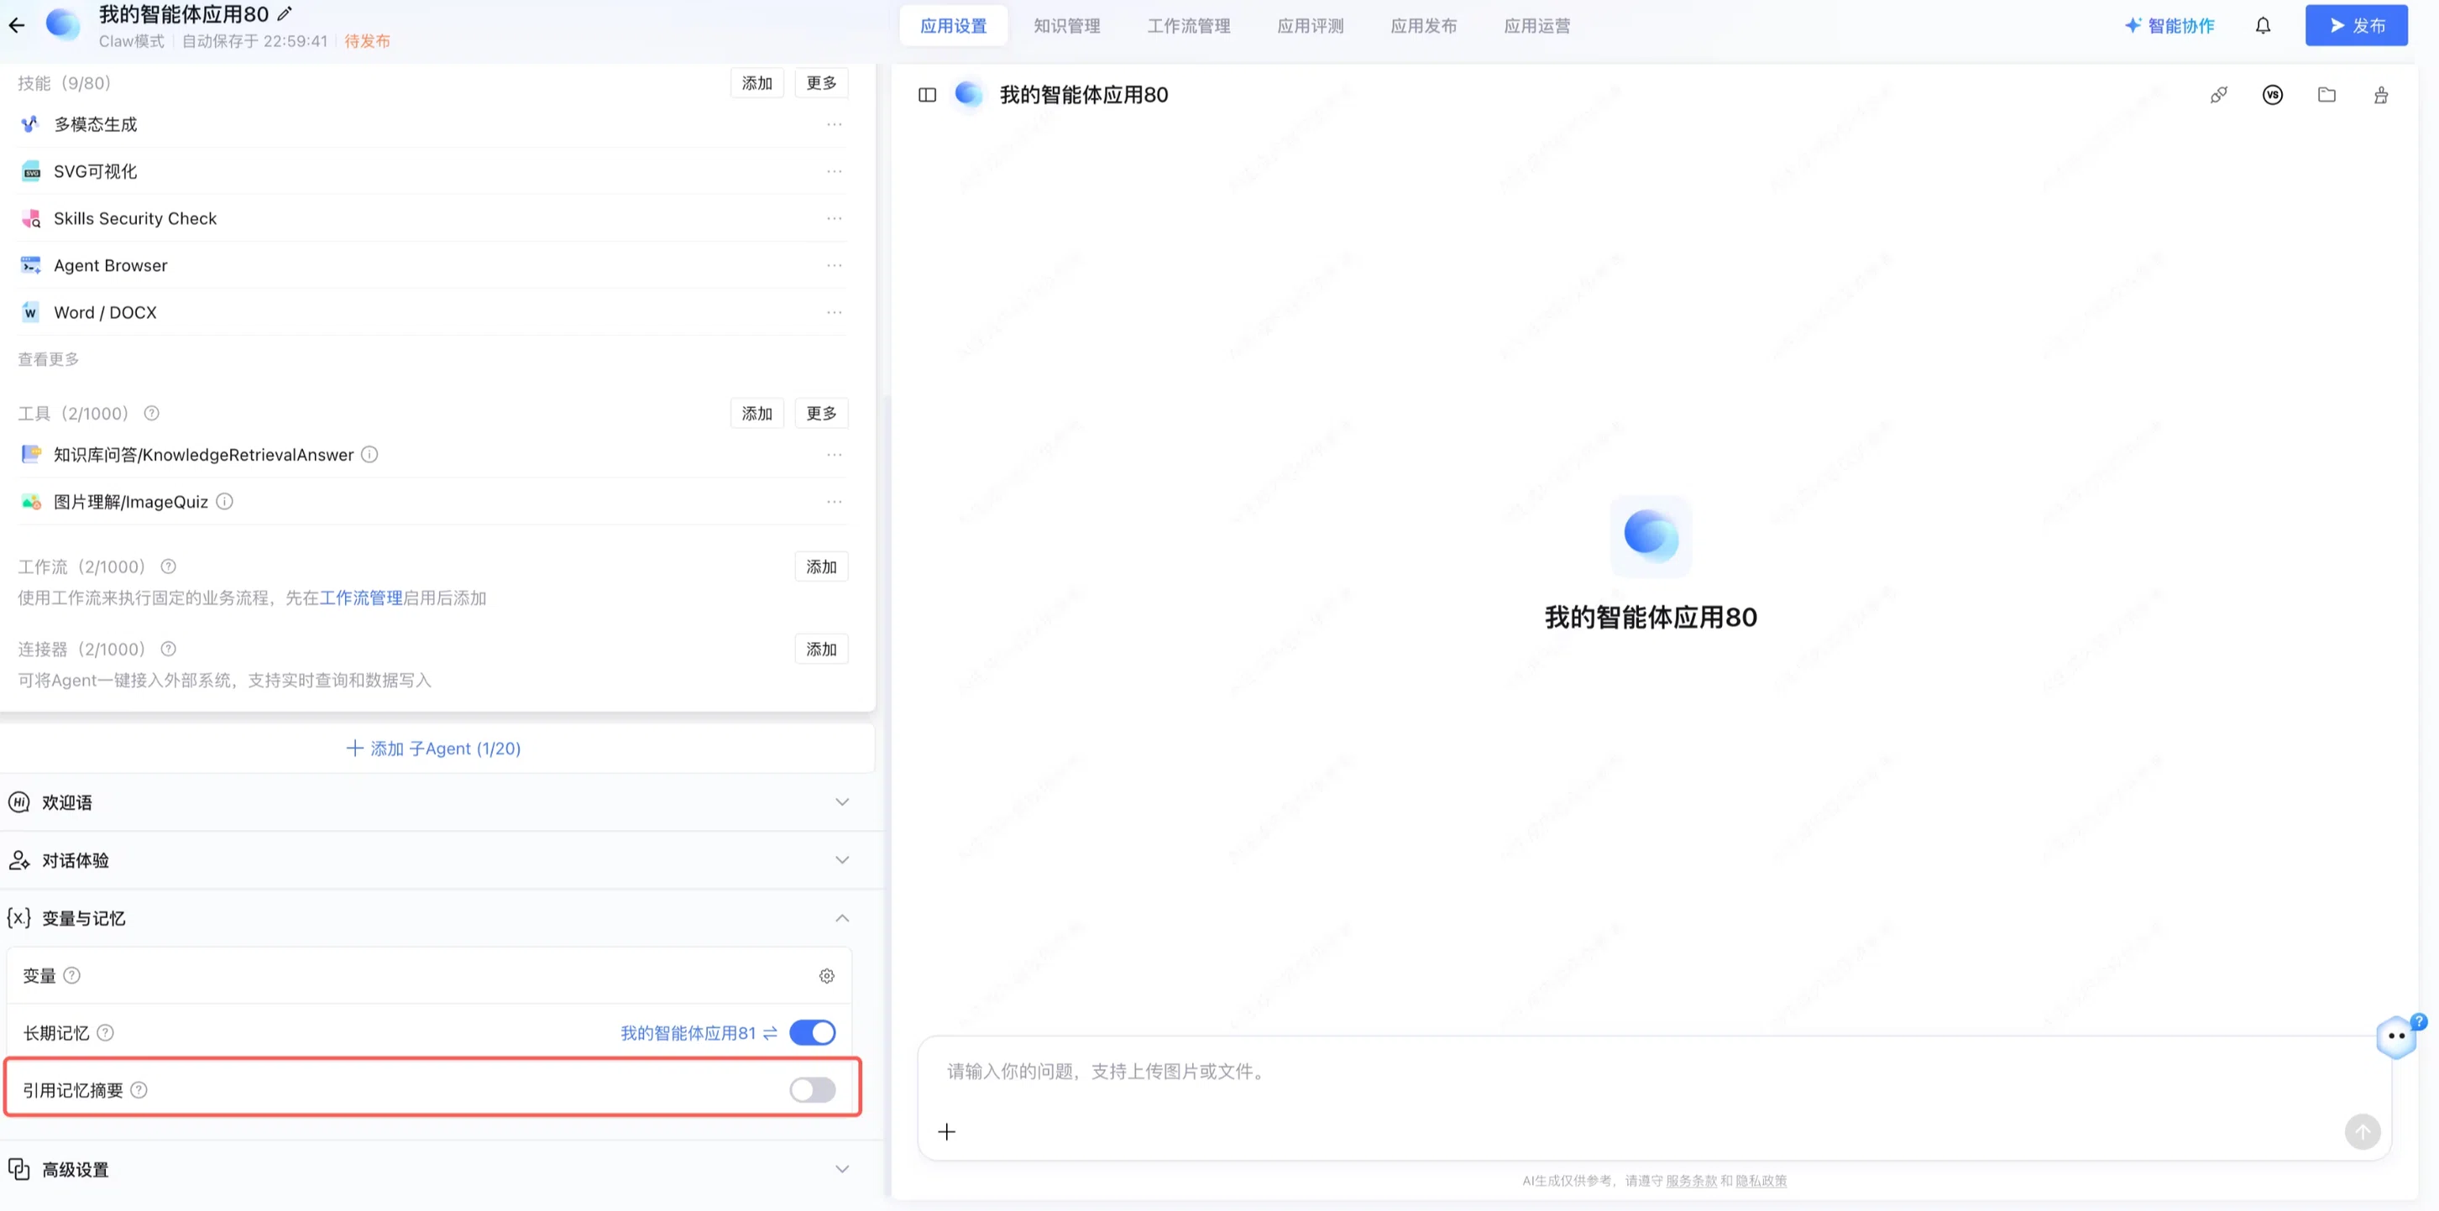
Task: Click the broom clear-chat icon
Action: (2380, 95)
